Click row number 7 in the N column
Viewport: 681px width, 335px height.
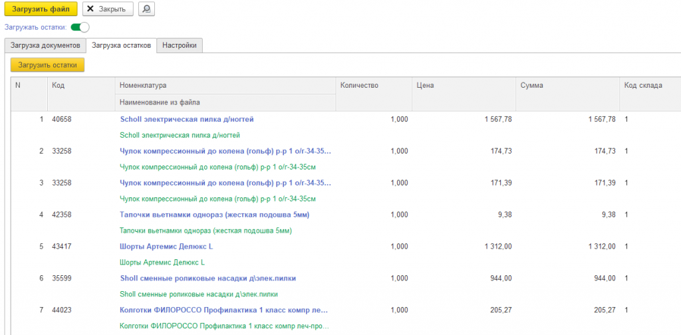42,310
